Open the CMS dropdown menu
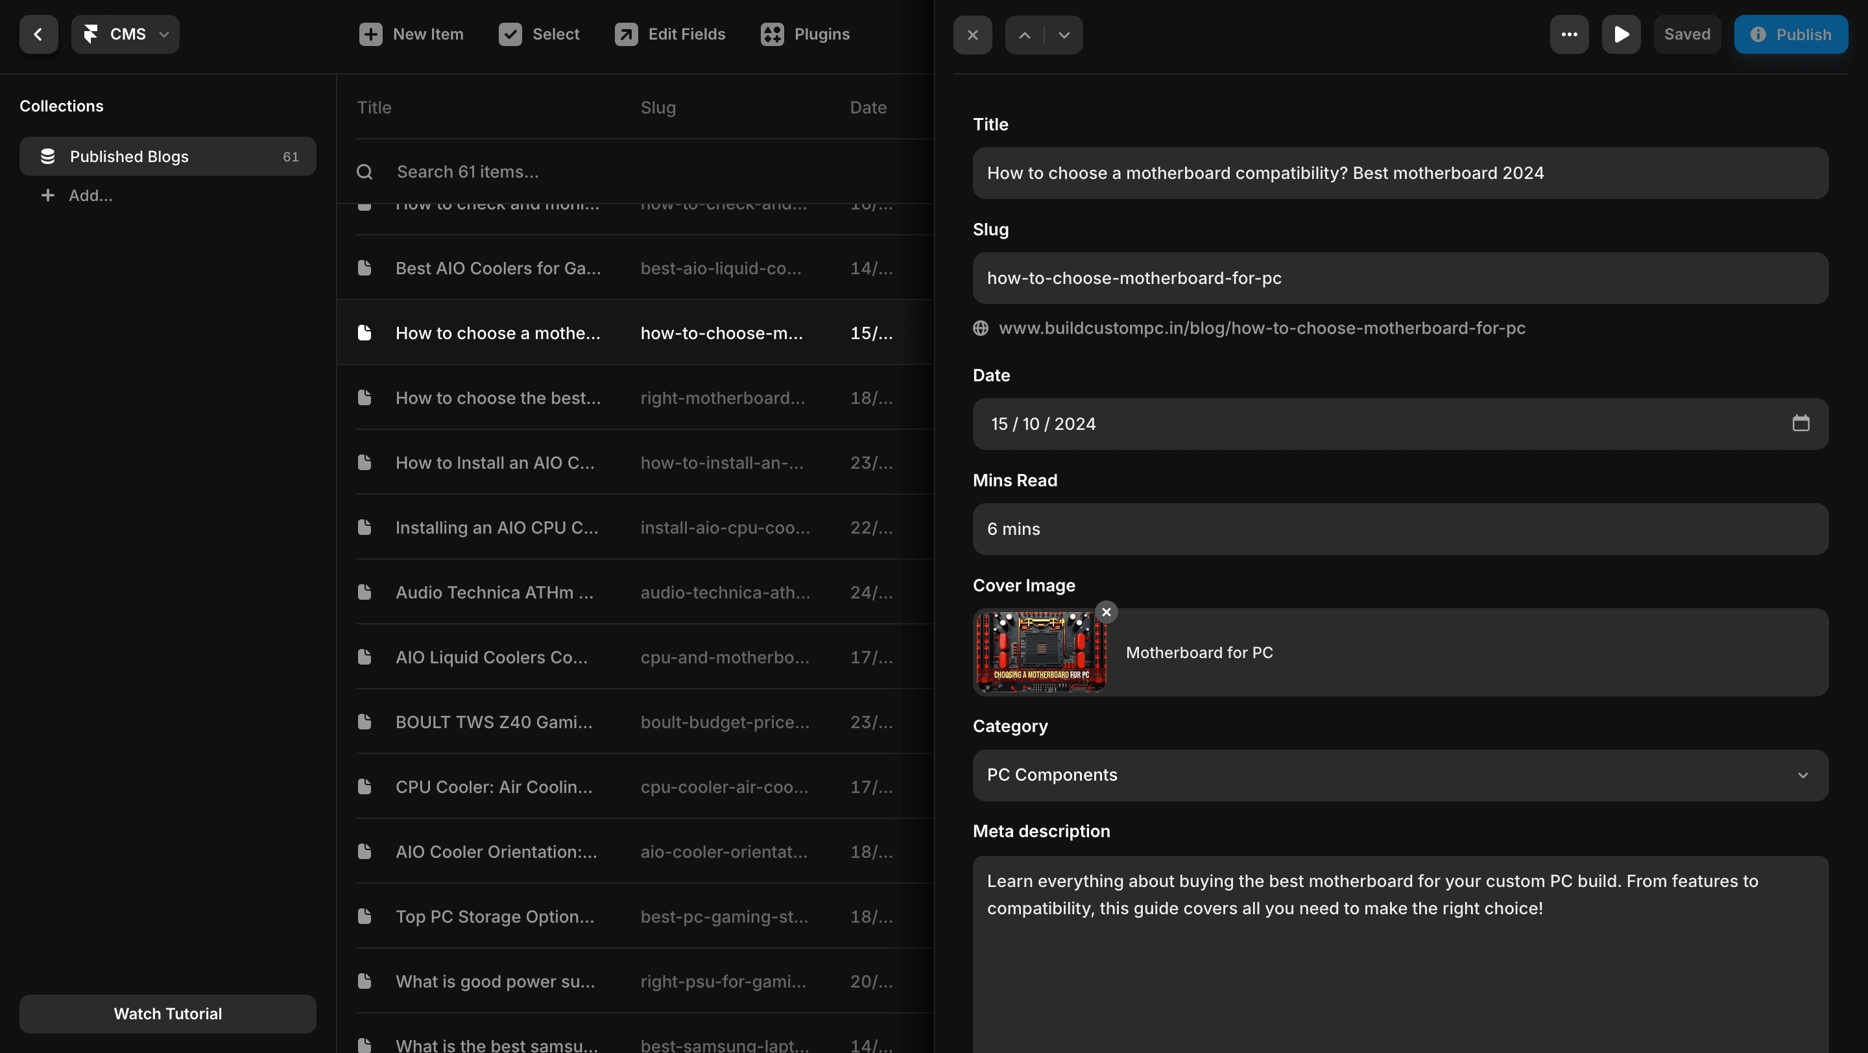 coord(125,34)
